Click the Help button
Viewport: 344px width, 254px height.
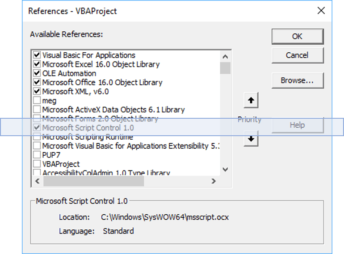[x=297, y=125]
